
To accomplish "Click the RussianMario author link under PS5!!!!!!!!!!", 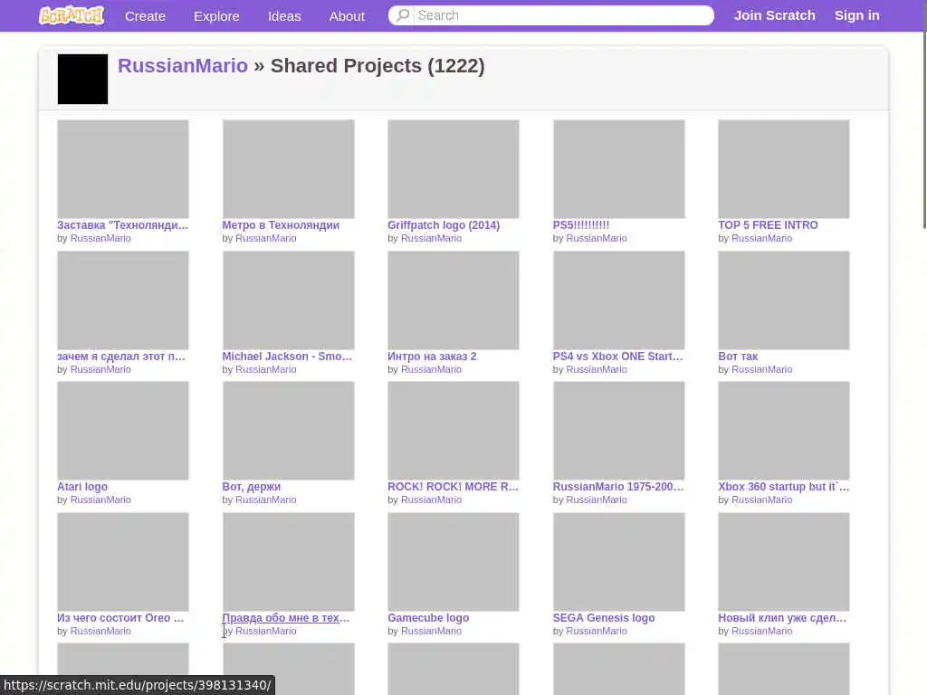I will point(597,239).
